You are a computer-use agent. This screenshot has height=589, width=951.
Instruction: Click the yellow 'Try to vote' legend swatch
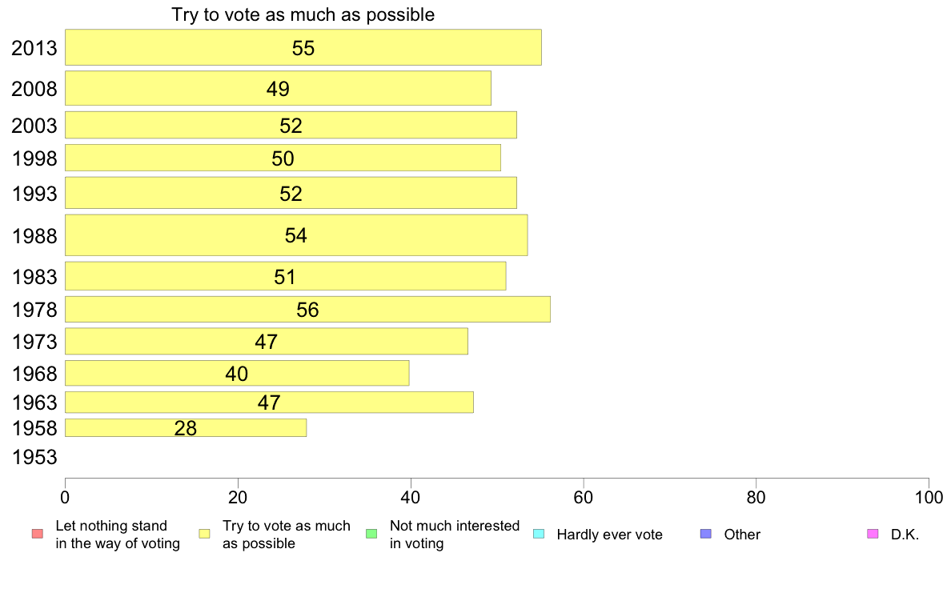[204, 534]
